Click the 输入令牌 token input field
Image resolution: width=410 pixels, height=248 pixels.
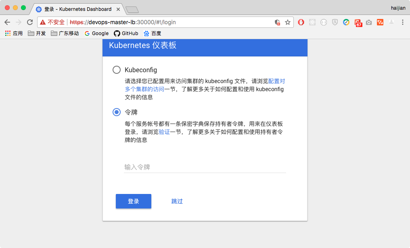(205, 167)
